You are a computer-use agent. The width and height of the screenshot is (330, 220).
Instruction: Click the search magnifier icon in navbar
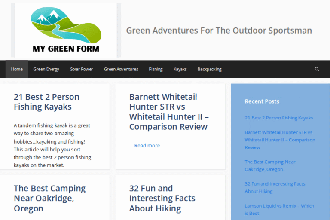click(317, 69)
